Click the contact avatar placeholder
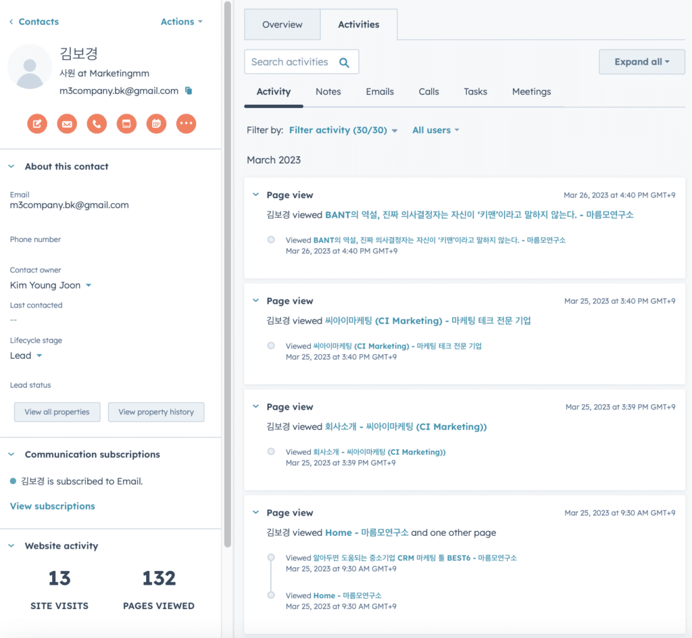Screen dimensions: 692x638 [x=30, y=67]
